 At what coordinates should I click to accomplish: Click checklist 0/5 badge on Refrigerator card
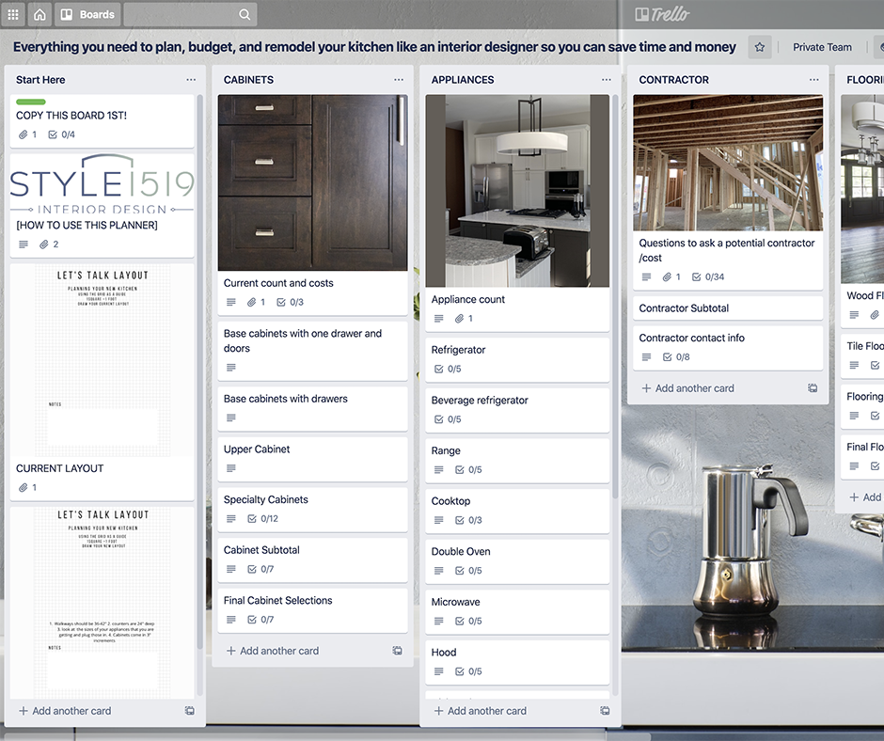[x=448, y=369]
